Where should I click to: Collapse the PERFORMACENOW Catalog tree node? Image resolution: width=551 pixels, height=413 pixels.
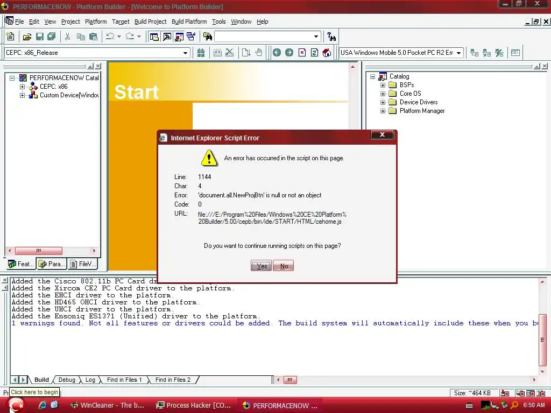pos(12,78)
